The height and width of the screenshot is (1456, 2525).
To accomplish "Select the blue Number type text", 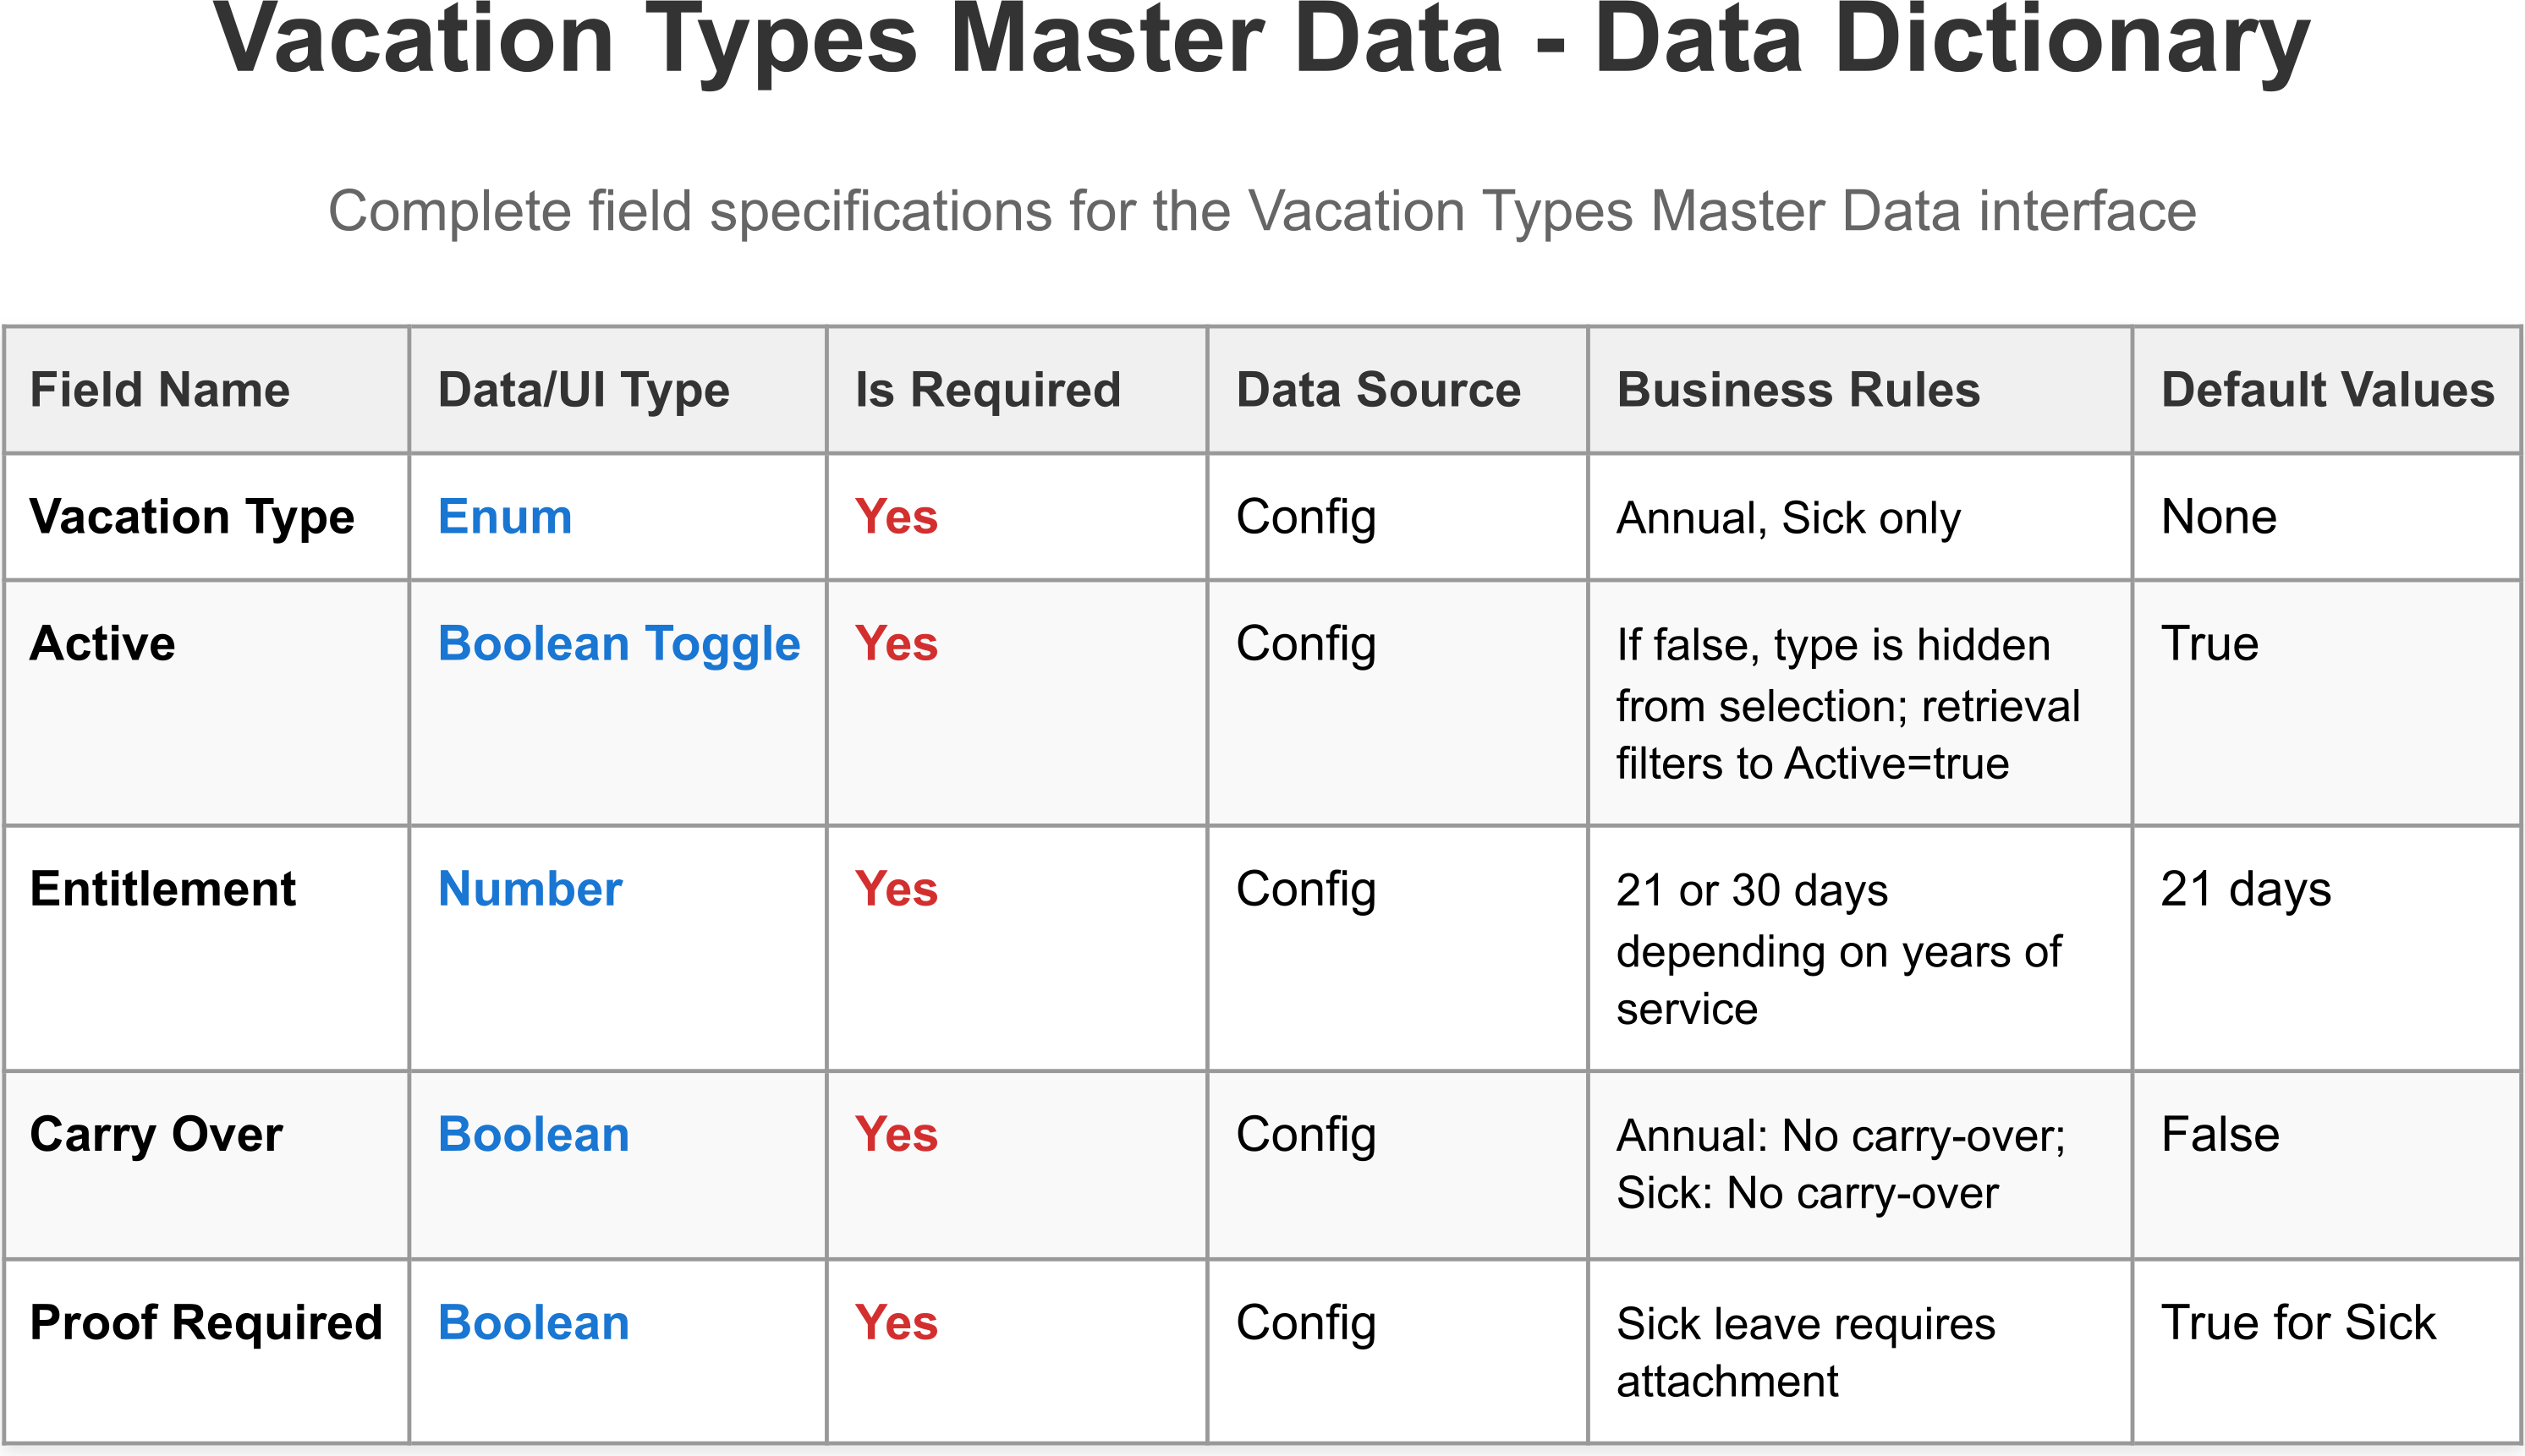I will (x=530, y=889).
